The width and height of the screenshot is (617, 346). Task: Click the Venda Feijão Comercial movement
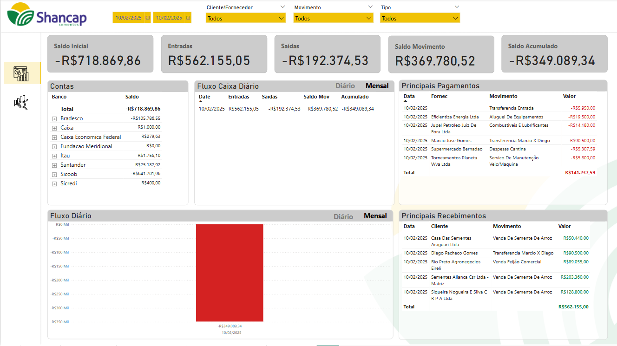(517, 262)
